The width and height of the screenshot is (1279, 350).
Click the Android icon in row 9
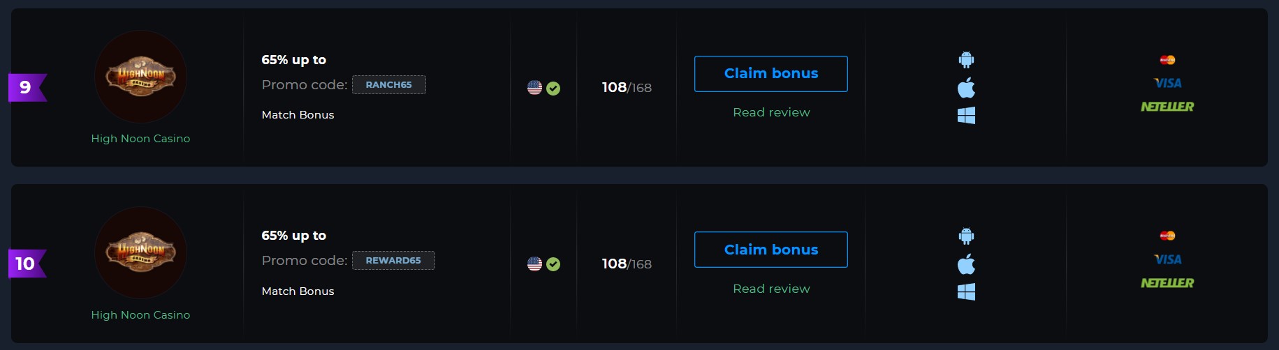966,60
